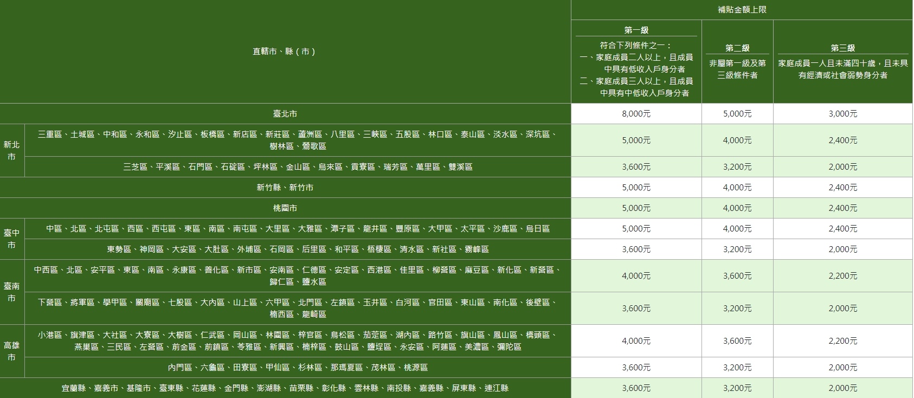Click the 新北市 districts cell starting with 三芝區
Screen dimensions: 914x398
click(298, 167)
